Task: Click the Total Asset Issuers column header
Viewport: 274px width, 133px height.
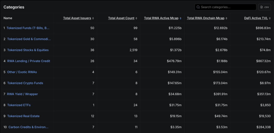Action: pos(77,18)
